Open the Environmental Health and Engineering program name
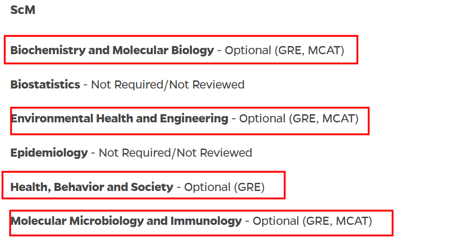 point(120,119)
